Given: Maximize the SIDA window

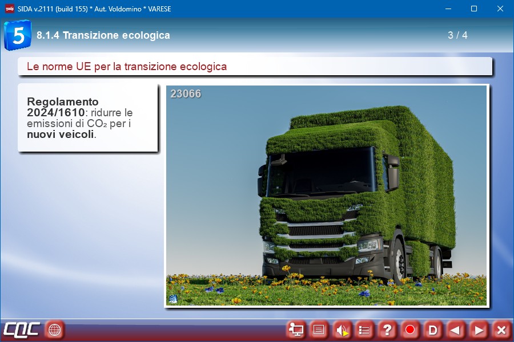Looking at the screenshot, I should (473, 9).
